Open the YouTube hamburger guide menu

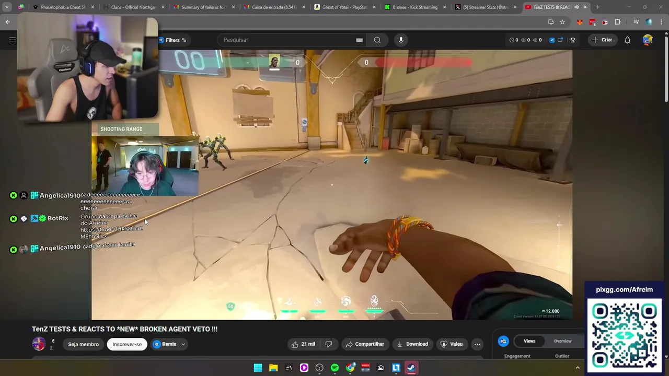point(13,40)
